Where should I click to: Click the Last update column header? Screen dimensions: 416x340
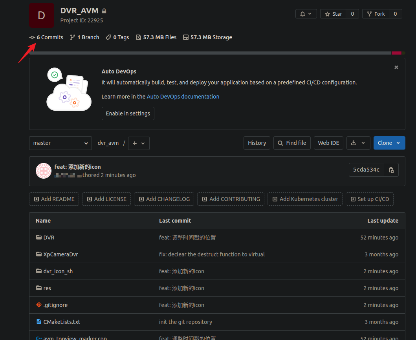(x=383, y=221)
